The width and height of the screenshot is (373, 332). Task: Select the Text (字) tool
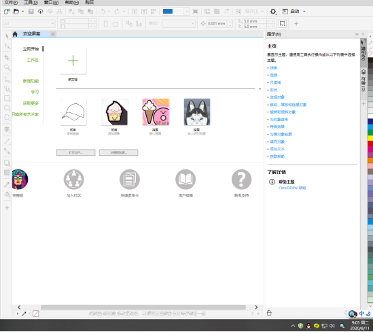7,129
